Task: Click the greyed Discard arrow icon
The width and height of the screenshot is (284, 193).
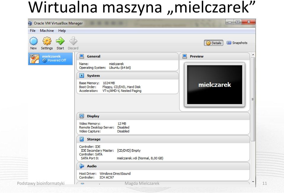Action: pos(73,41)
